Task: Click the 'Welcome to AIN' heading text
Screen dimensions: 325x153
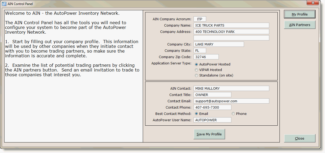Action: point(62,13)
